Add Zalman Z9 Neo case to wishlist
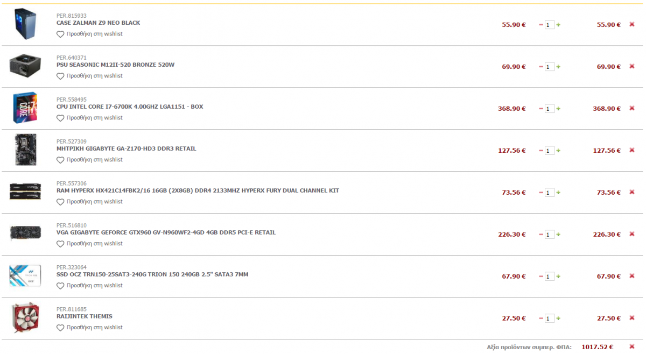Image resolution: width=646 pixels, height=354 pixels. (89, 34)
